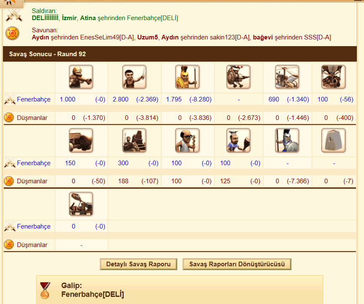This screenshot has width=364, height=304.
Task: Click enemy hoplite losses (-3.836)
Action: point(200,118)
